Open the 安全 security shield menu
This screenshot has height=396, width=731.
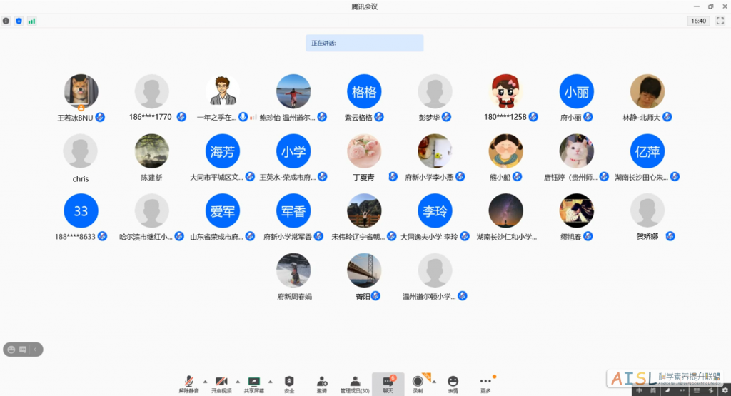pos(289,385)
